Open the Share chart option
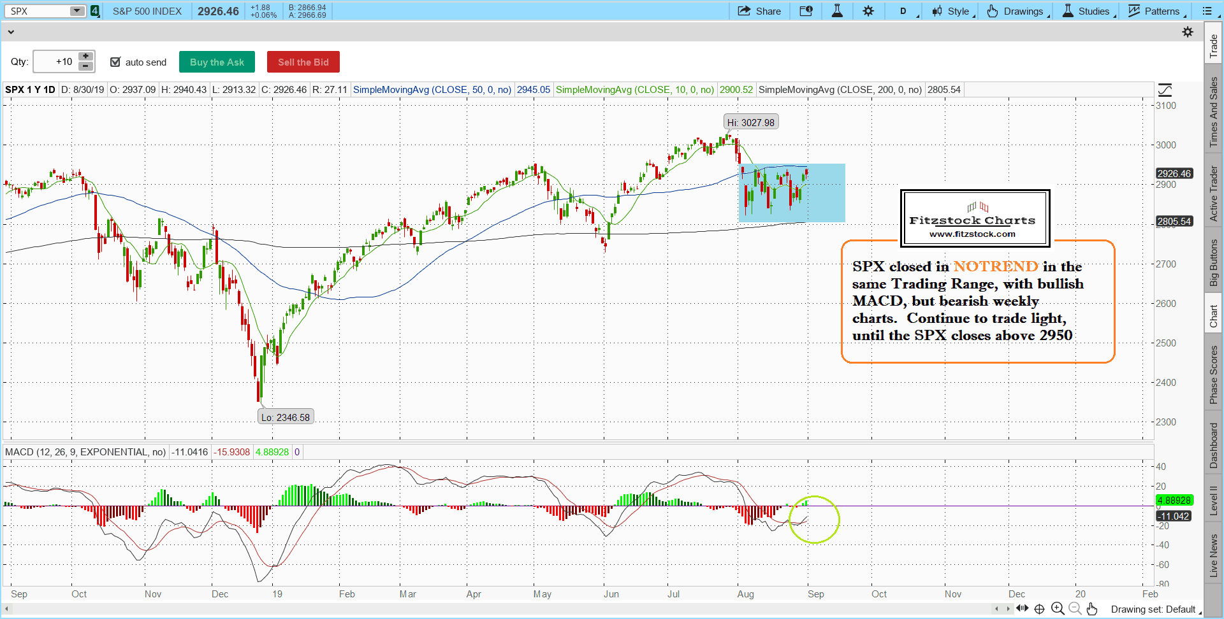 click(759, 11)
